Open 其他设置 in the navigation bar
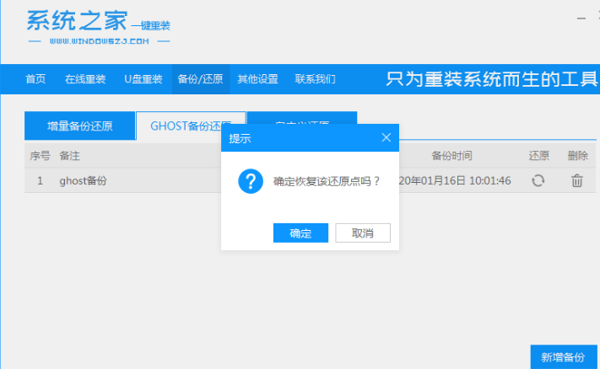This screenshot has height=369, width=600. tap(257, 80)
